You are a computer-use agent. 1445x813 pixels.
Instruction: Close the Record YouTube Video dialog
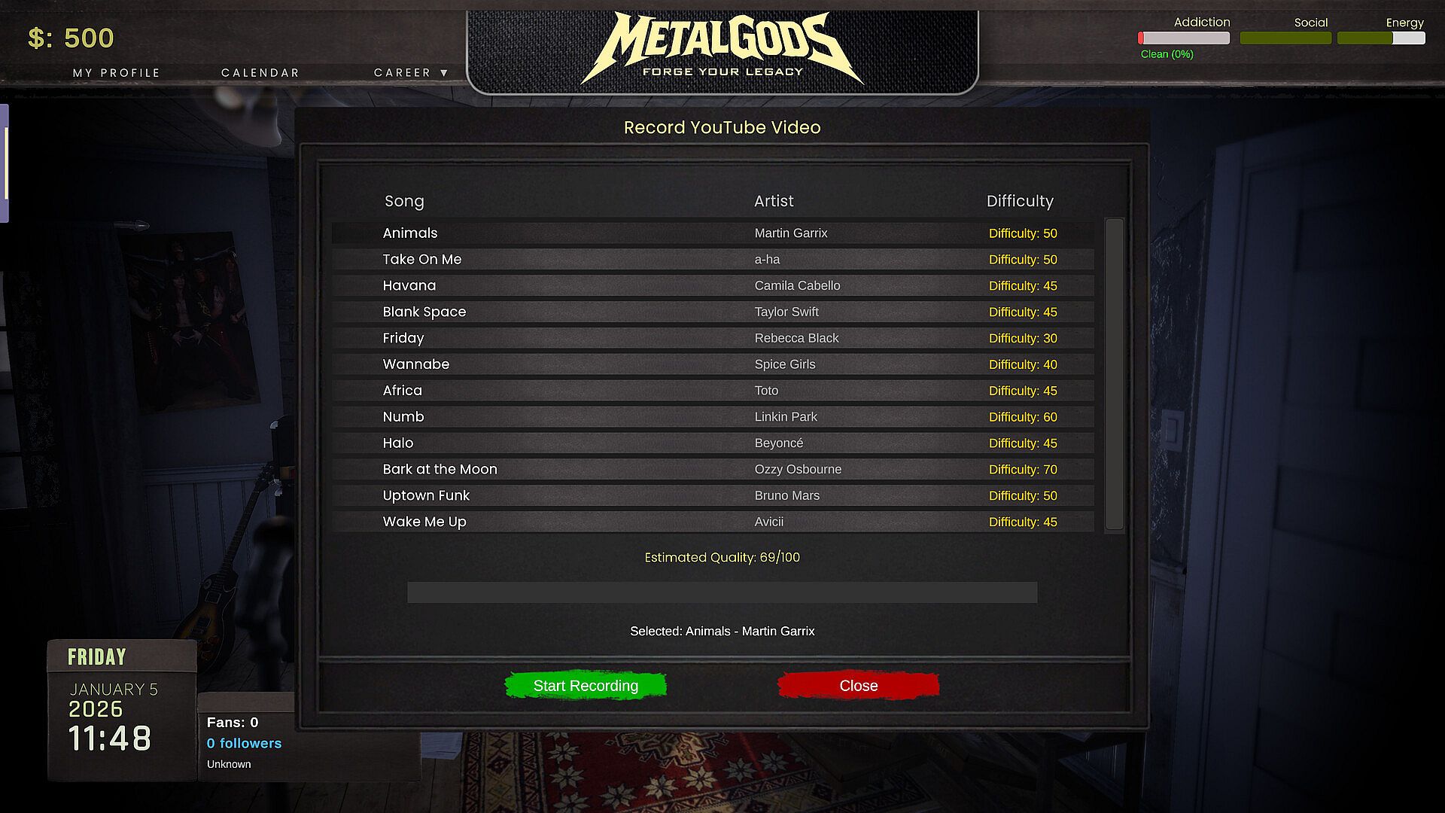tap(859, 685)
